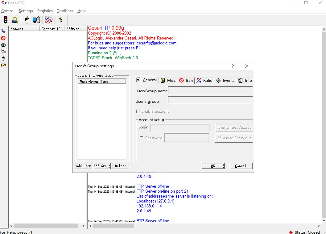Click the yellow question mark help icon
The image size is (326, 234).
61,20
